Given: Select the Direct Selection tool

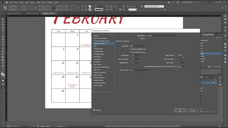Looking at the screenshot, I should [3, 19].
